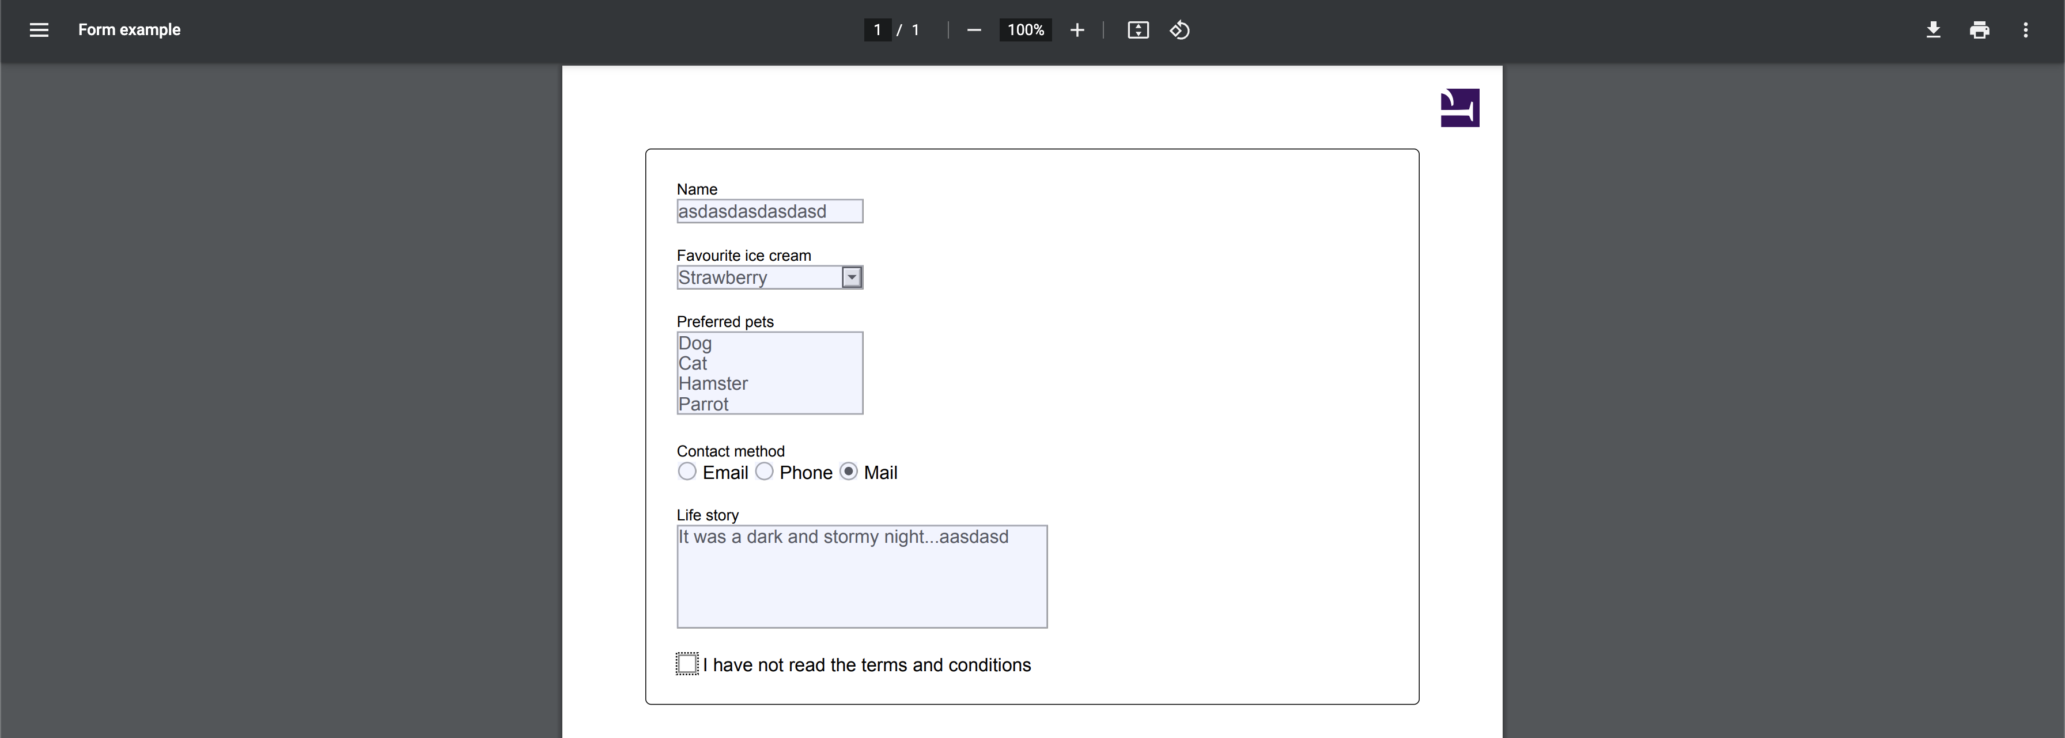Download the PDF file
Image resolution: width=2065 pixels, height=738 pixels.
click(1934, 30)
